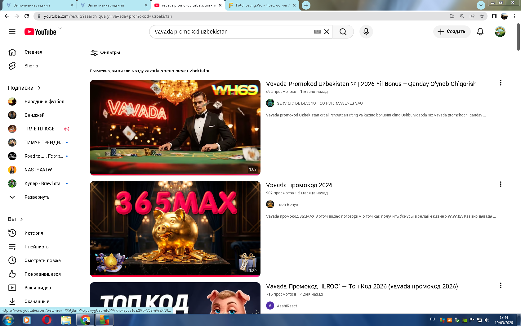521x326 pixels.
Task: Visit SERVICIO DE DIAGNOTICO channel
Action: 320,103
